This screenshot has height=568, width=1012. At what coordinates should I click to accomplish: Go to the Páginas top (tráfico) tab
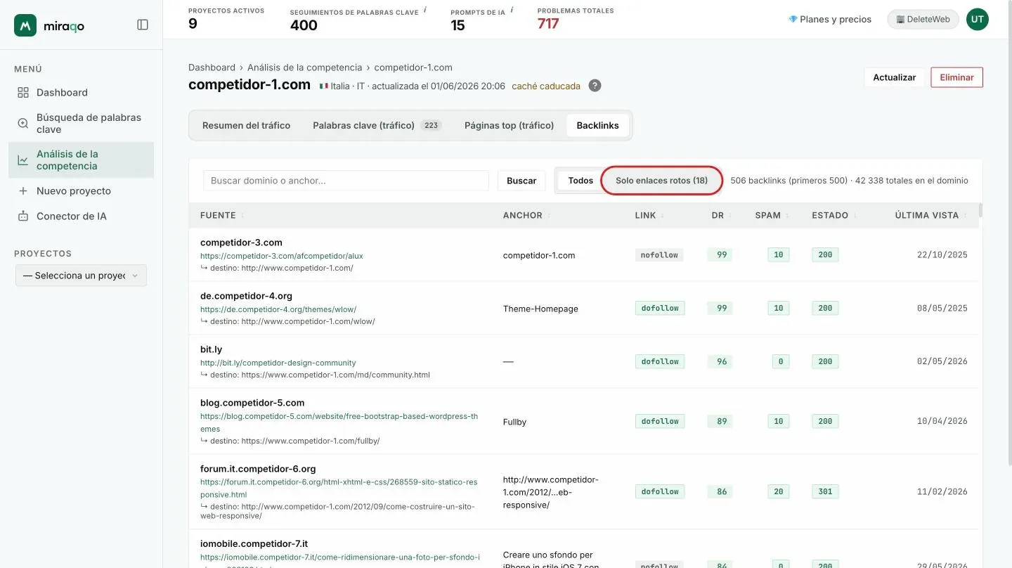(510, 126)
